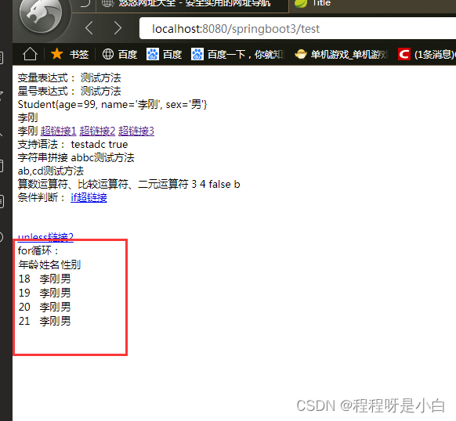Click the 超链接1 link
Viewport: 456px width, 421px height.
59,131
